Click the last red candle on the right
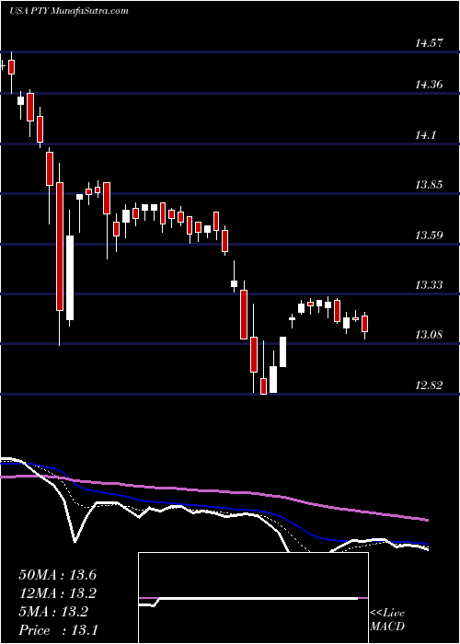 [364, 324]
